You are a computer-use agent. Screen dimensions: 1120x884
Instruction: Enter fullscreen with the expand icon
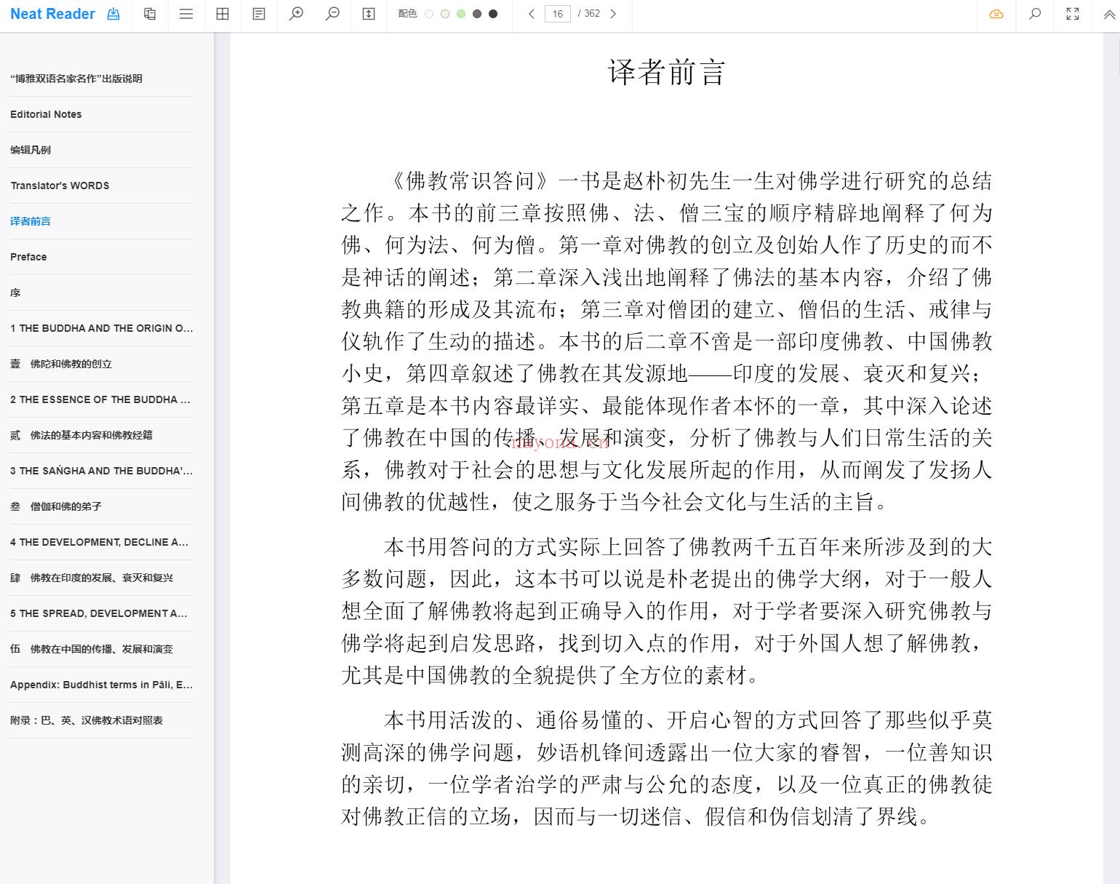[x=1073, y=14]
